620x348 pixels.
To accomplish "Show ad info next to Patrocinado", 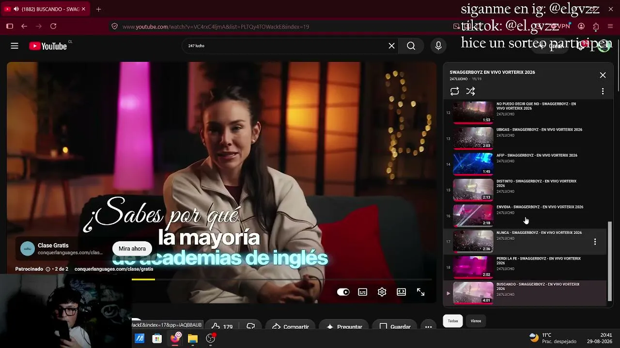I will point(47,269).
